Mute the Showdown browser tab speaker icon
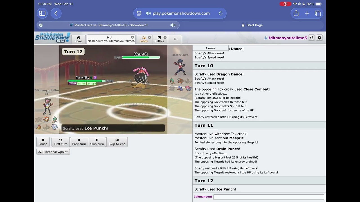Screen dimensions: 360x202 click(x=173, y=25)
